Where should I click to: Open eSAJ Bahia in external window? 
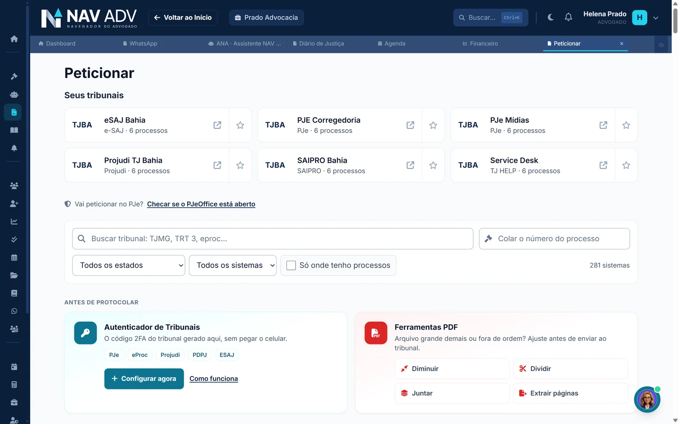tap(217, 125)
